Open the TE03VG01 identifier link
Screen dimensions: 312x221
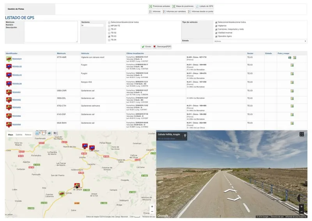point(17,59)
